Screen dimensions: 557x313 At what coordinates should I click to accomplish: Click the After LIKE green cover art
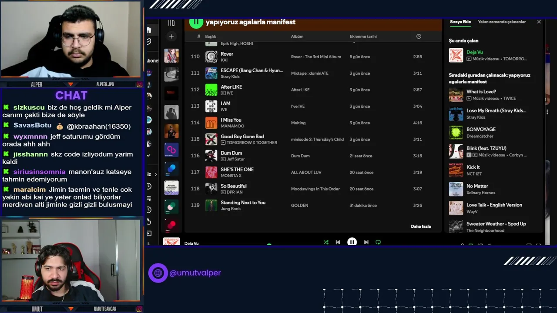pyautogui.click(x=211, y=90)
